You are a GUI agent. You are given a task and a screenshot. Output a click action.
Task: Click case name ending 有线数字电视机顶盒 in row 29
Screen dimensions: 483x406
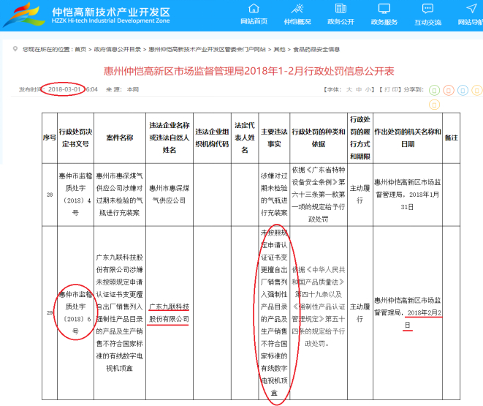point(120,312)
